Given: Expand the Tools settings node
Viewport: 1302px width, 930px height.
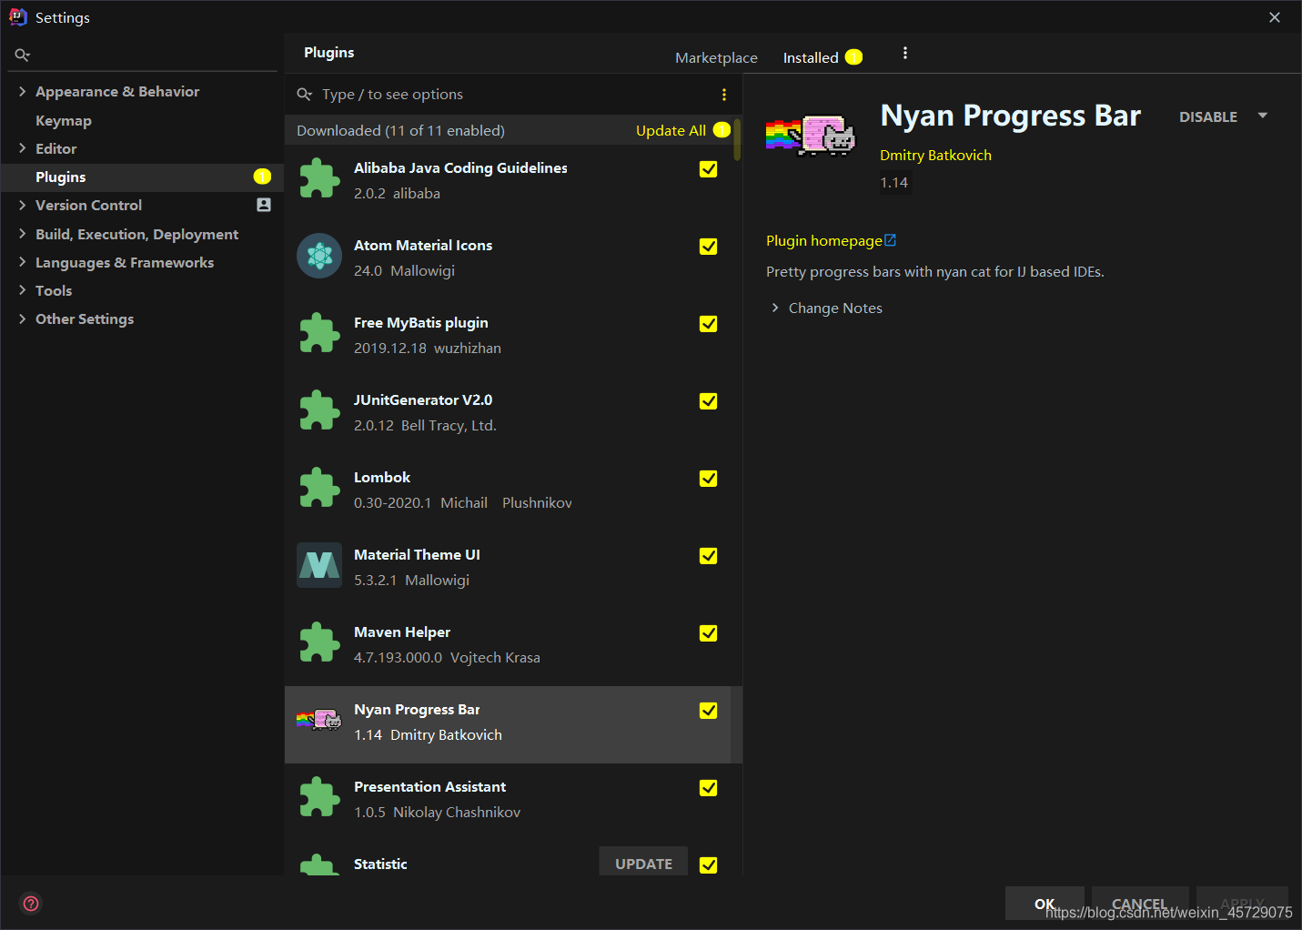Looking at the screenshot, I should click(22, 290).
